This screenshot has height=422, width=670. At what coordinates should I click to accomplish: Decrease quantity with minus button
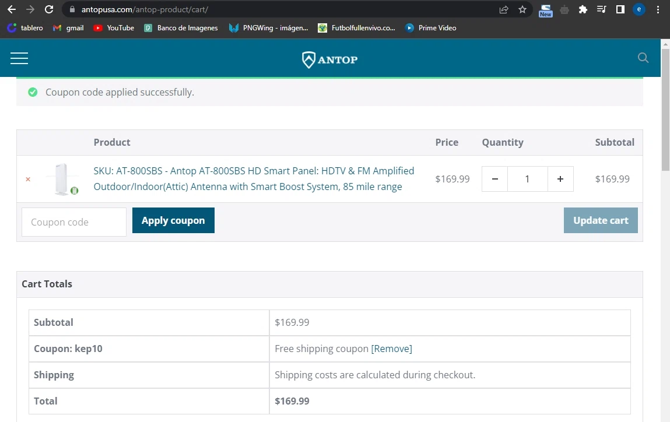495,179
